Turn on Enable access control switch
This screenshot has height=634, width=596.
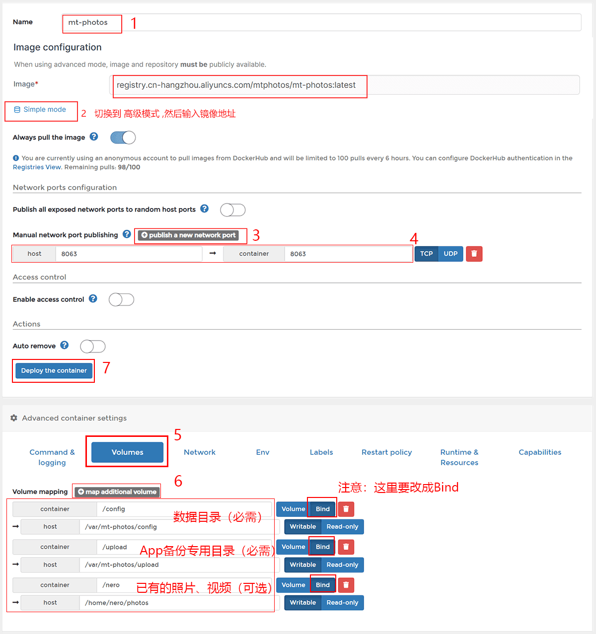click(122, 300)
